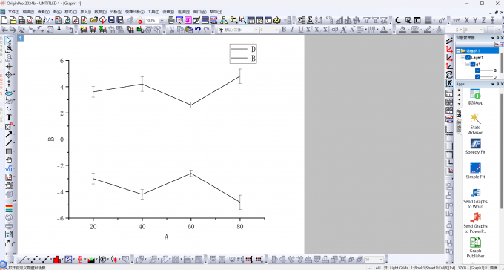The width and height of the screenshot is (504, 270).
Task: Toggle the B plot checkbox
Action: [x=477, y=70]
